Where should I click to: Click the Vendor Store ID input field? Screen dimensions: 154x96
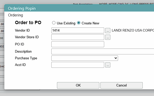78,37
